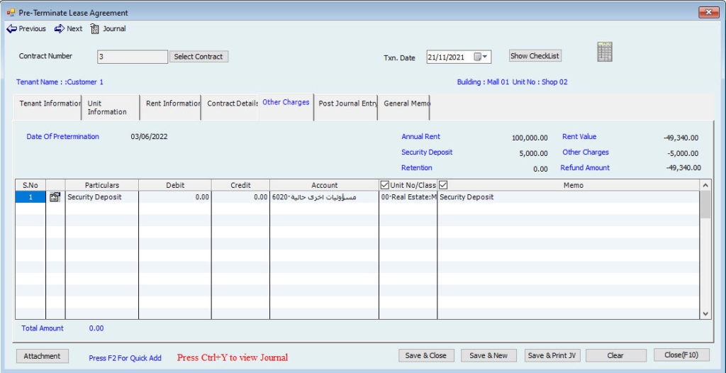Click the Previous arrow icon
The height and width of the screenshot is (373, 726).
pos(11,29)
